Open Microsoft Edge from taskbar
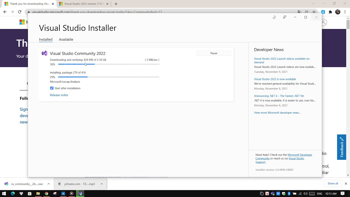The height and width of the screenshot is (197, 350). pos(13,193)
